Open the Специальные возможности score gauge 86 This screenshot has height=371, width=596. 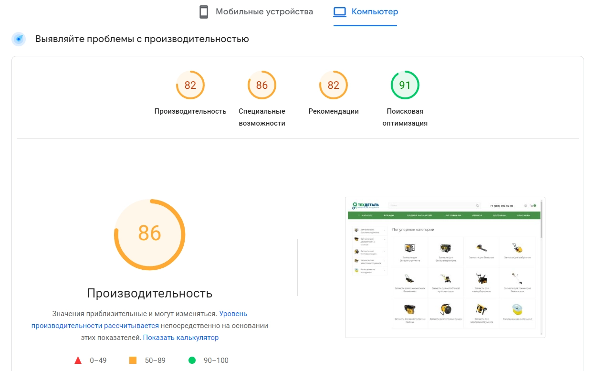(x=262, y=85)
